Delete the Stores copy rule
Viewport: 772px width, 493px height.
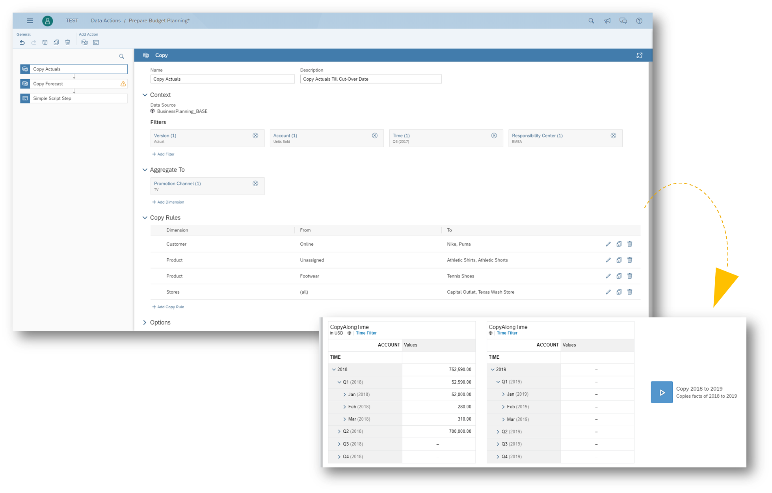point(630,292)
